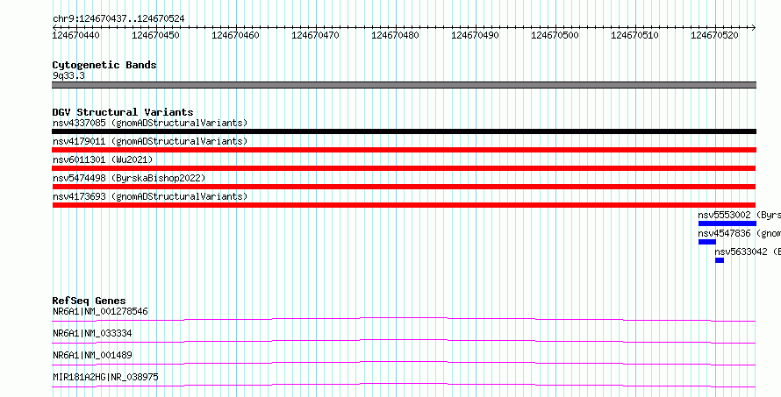The height and width of the screenshot is (397, 781).
Task: Click the red nsv4173693 variant bar
Action: [x=404, y=205]
